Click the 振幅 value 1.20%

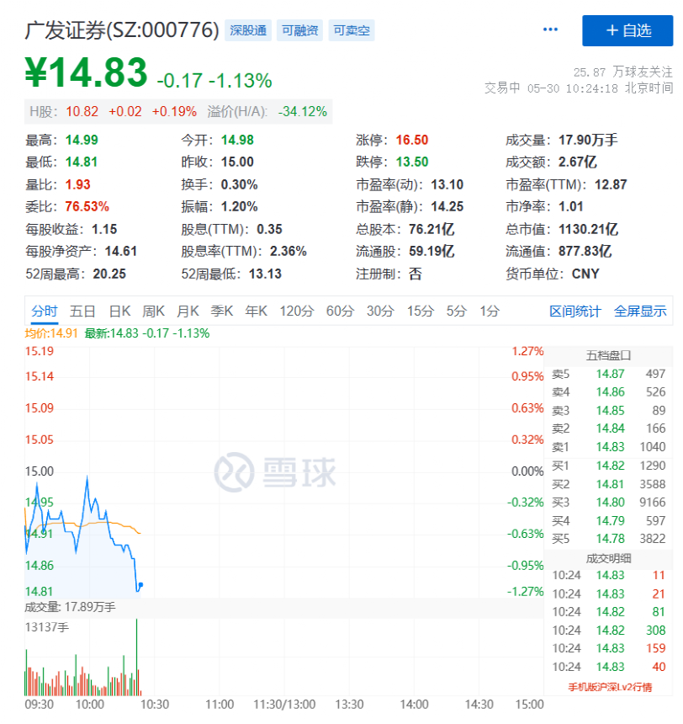239,206
